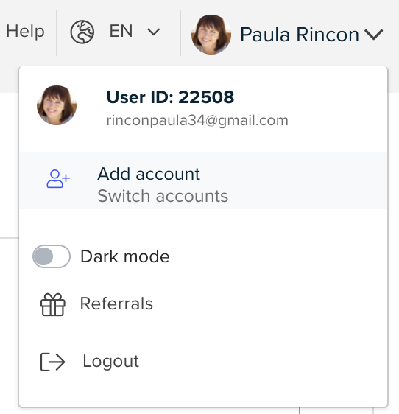Click the Switch accounts subtitle text
This screenshot has height=414, width=399.
point(163,196)
